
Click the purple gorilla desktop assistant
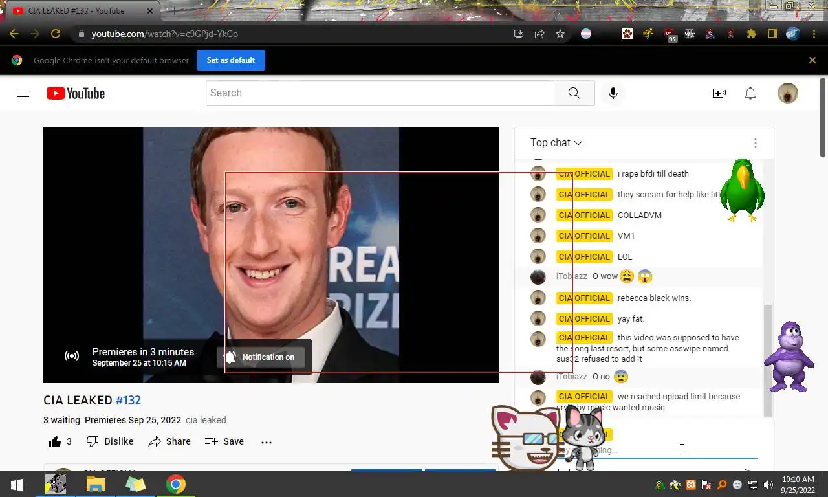click(x=789, y=357)
